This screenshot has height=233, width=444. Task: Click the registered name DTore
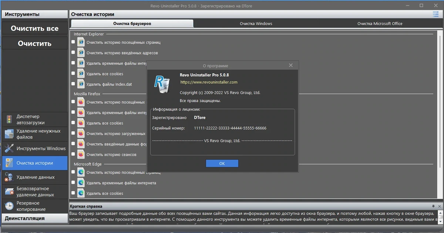point(200,118)
